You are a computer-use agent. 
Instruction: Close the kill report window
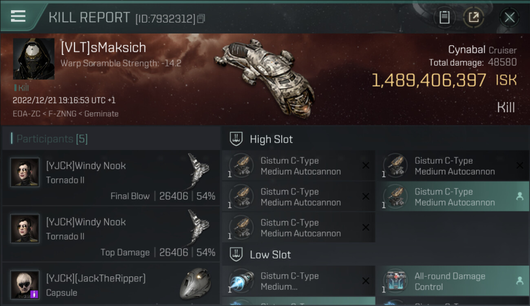pyautogui.click(x=510, y=18)
